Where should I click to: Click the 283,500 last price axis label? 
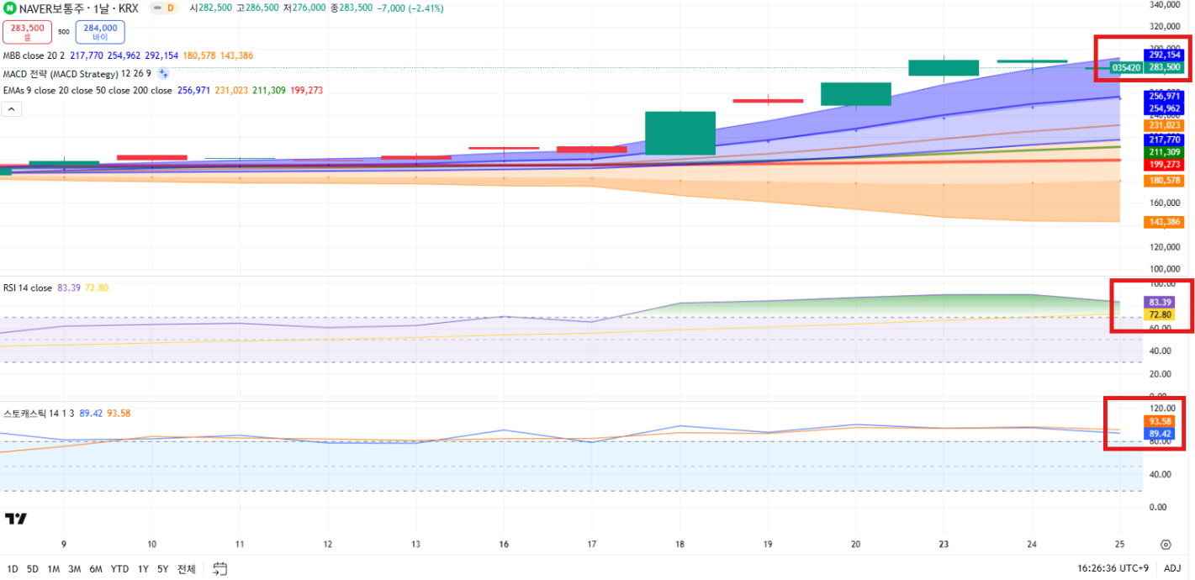coord(1165,67)
